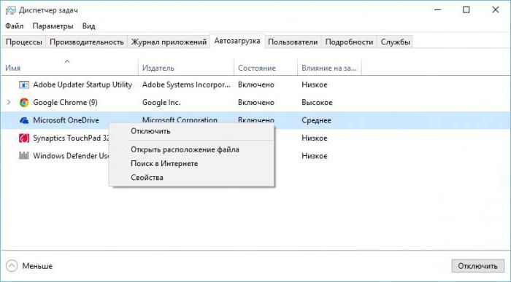The height and width of the screenshot is (282, 511).
Task: Choose Отключить in the context menu
Action: tap(191, 131)
